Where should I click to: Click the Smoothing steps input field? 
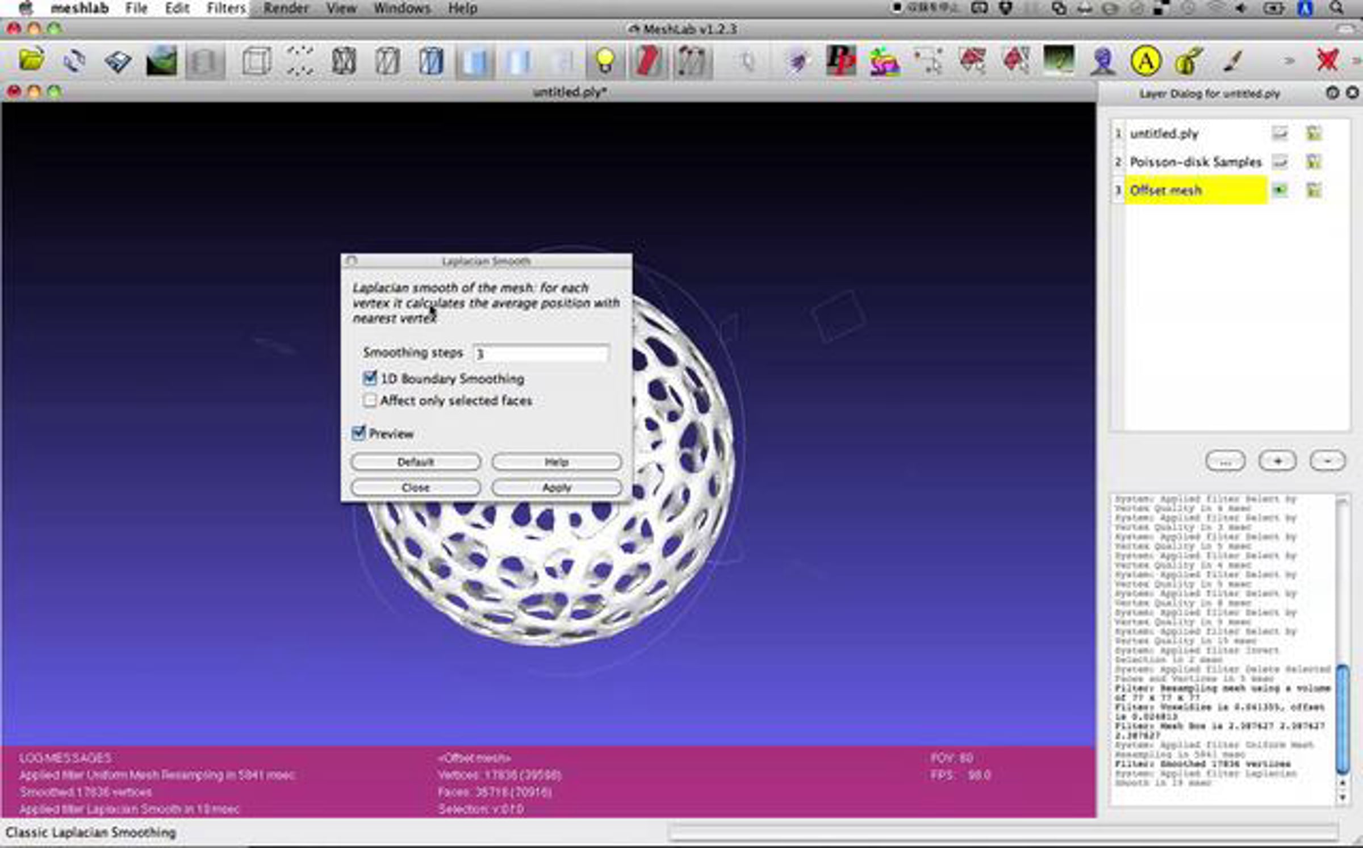541,353
